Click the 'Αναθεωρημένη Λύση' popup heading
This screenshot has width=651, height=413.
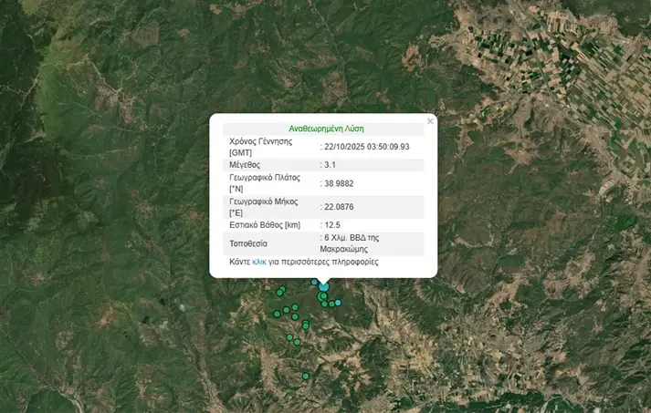point(326,129)
